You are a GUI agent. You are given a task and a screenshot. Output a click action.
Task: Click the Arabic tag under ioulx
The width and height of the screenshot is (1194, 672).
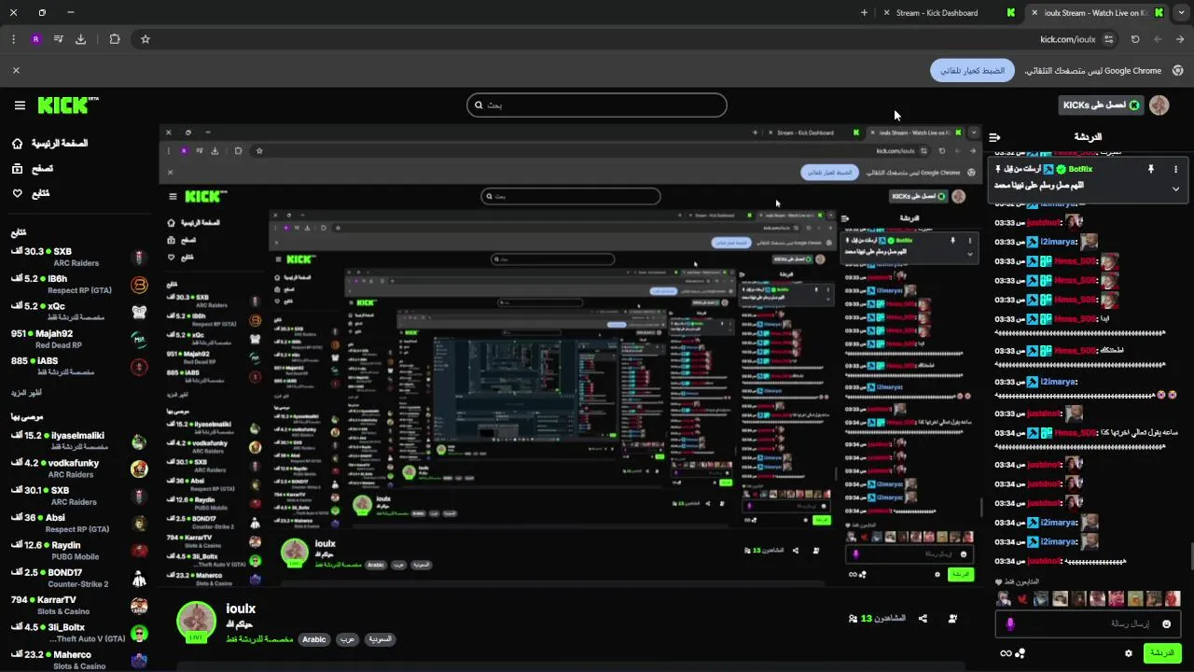coord(314,639)
